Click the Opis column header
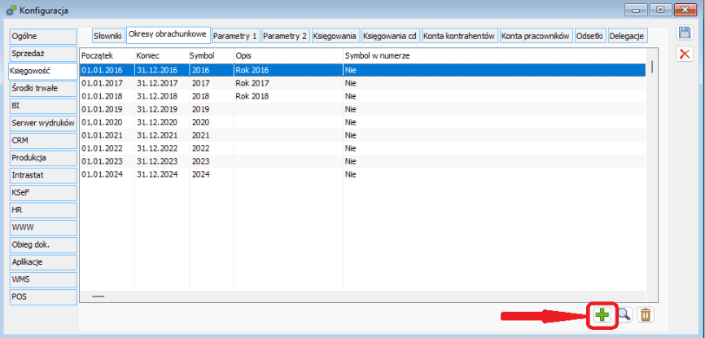This screenshot has height=338, width=705. point(288,55)
